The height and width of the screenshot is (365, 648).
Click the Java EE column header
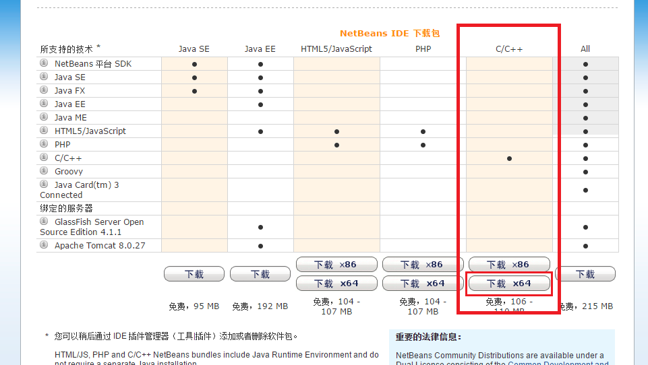coord(260,49)
